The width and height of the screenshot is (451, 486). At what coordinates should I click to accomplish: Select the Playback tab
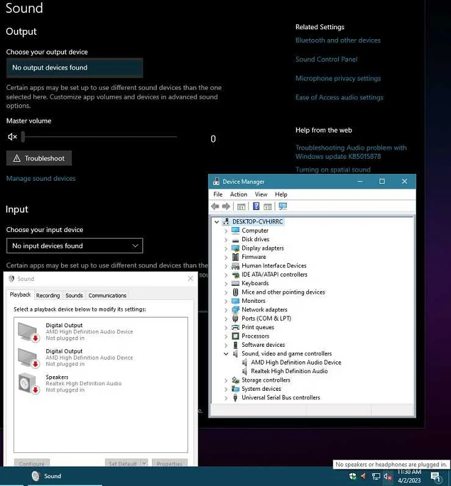tap(20, 294)
